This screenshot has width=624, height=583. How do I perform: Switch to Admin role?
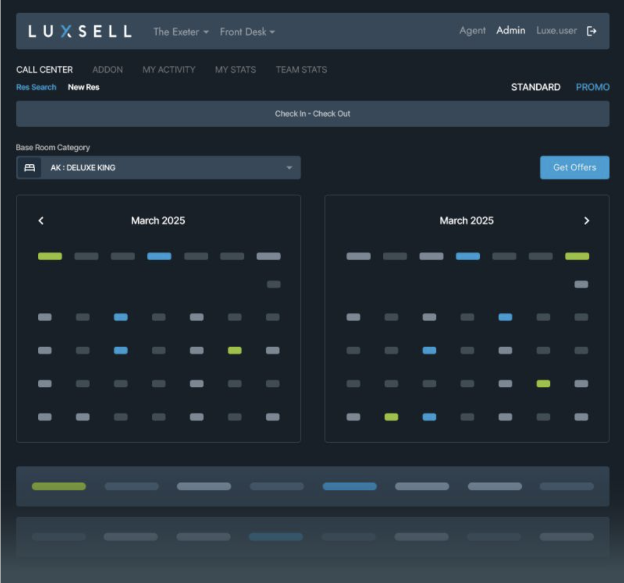[510, 31]
